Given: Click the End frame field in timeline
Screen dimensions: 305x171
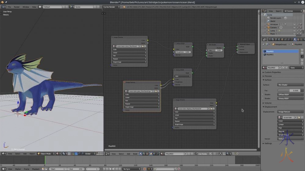Looking at the screenshot, I should (76, 169).
